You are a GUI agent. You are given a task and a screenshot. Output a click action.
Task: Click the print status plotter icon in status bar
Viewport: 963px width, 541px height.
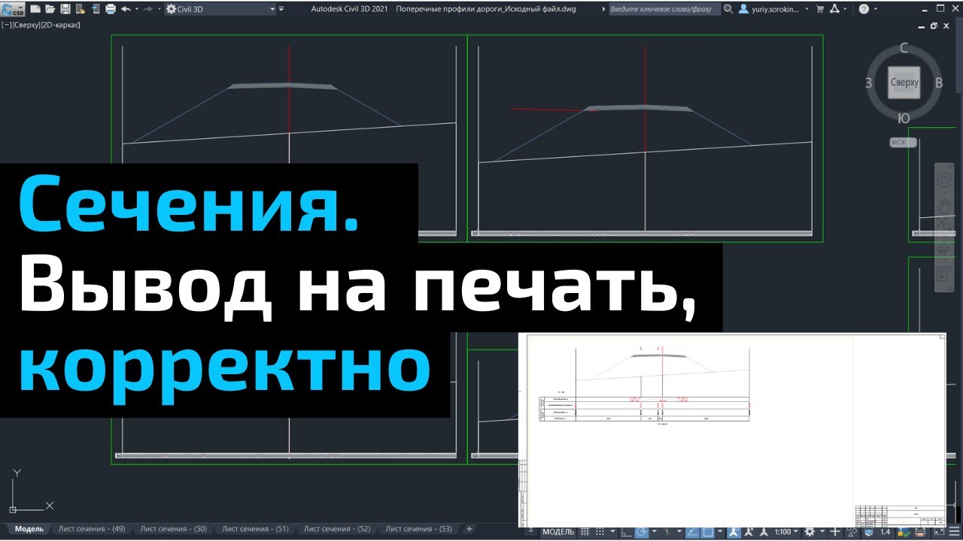coord(920,532)
